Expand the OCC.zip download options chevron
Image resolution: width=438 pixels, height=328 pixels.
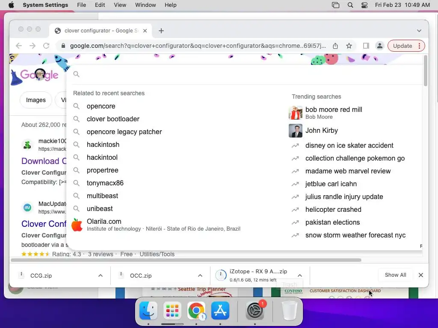point(200,275)
